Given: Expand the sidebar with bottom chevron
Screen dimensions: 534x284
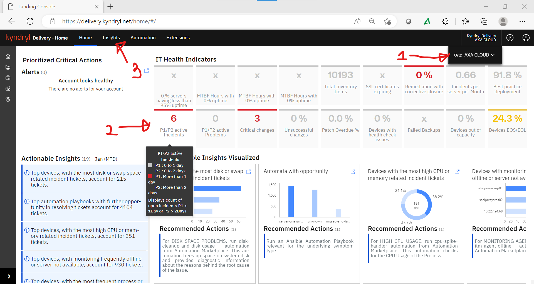Looking at the screenshot, I should [9, 276].
